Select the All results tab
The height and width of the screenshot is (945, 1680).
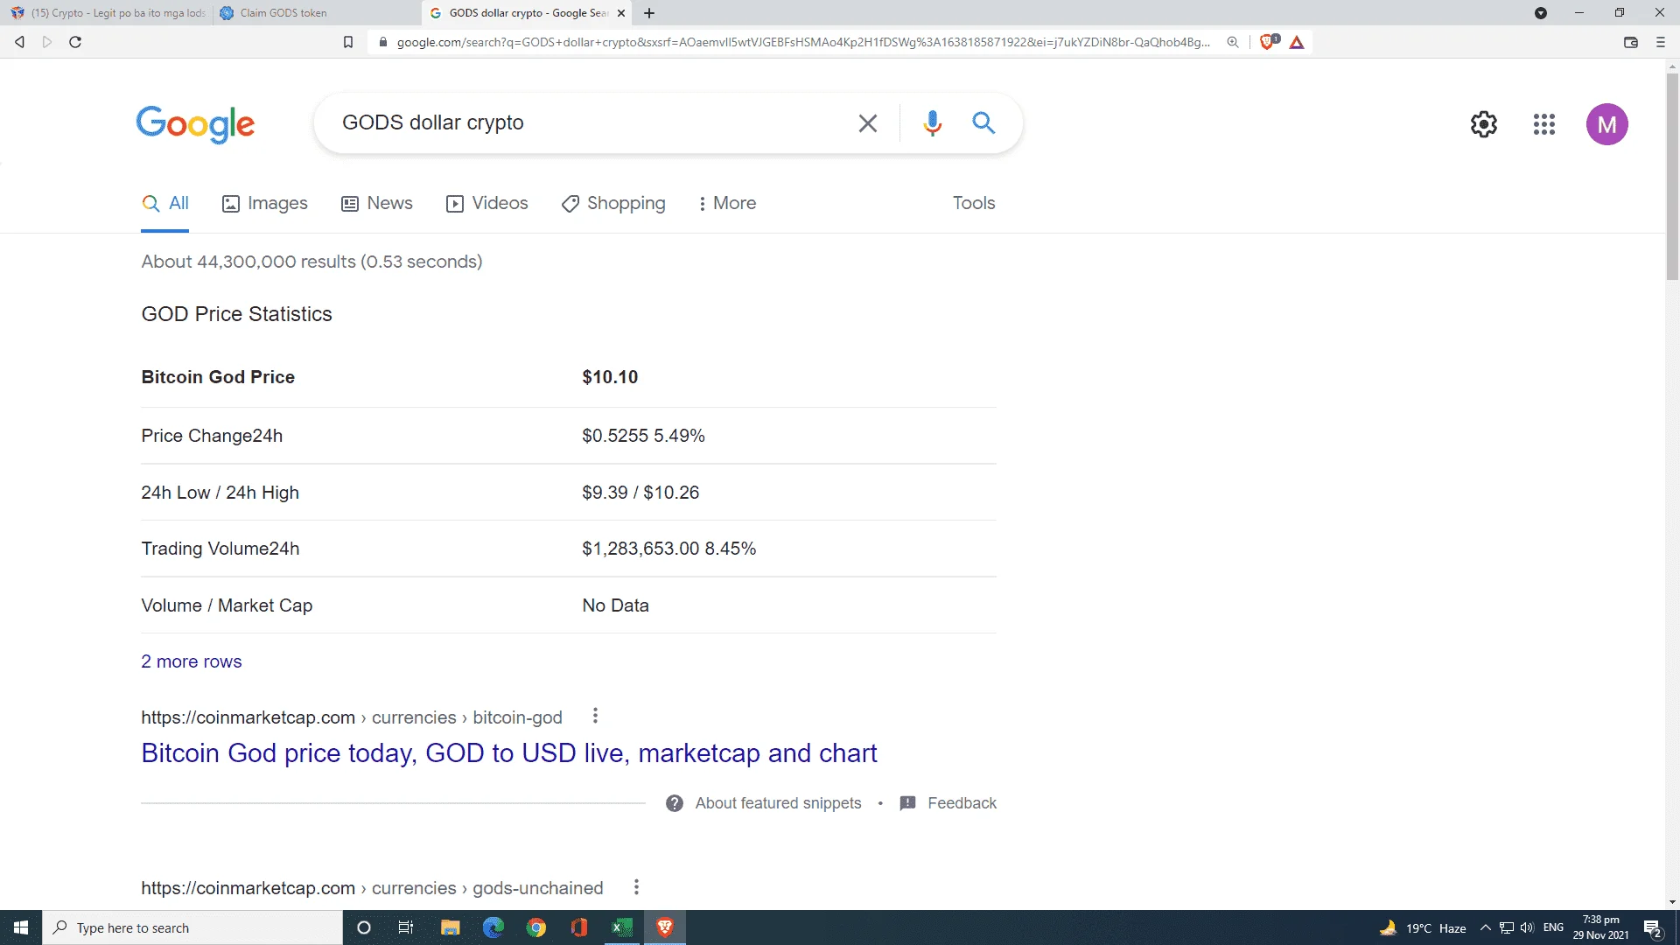[x=165, y=203]
